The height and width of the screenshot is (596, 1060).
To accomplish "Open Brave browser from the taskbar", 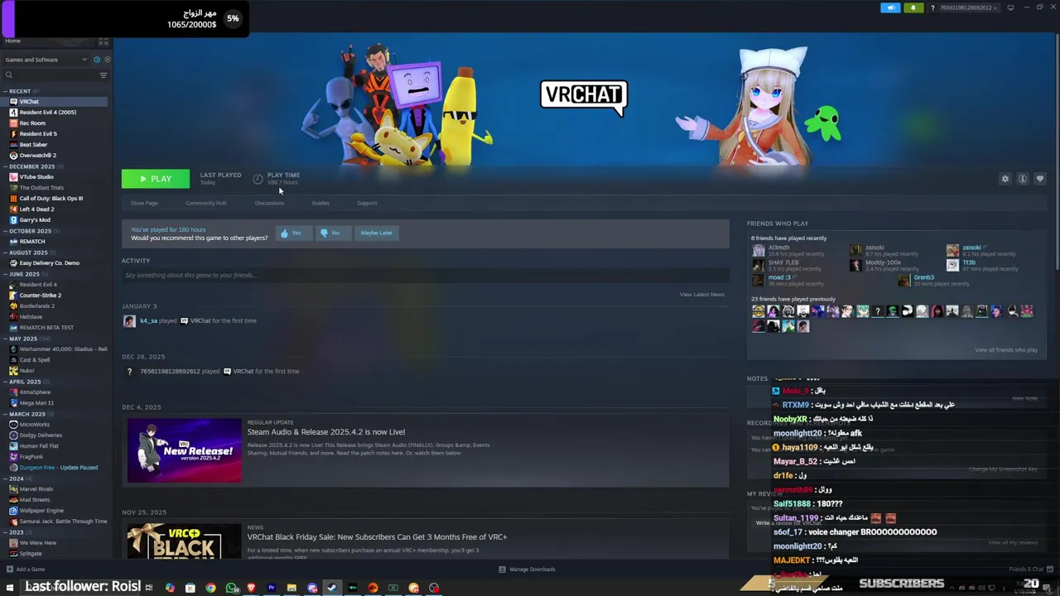I will [251, 588].
